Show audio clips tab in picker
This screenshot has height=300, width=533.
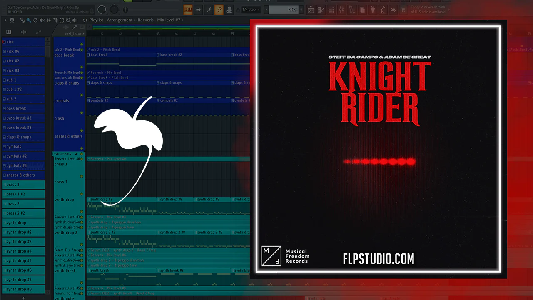click(x=23, y=32)
